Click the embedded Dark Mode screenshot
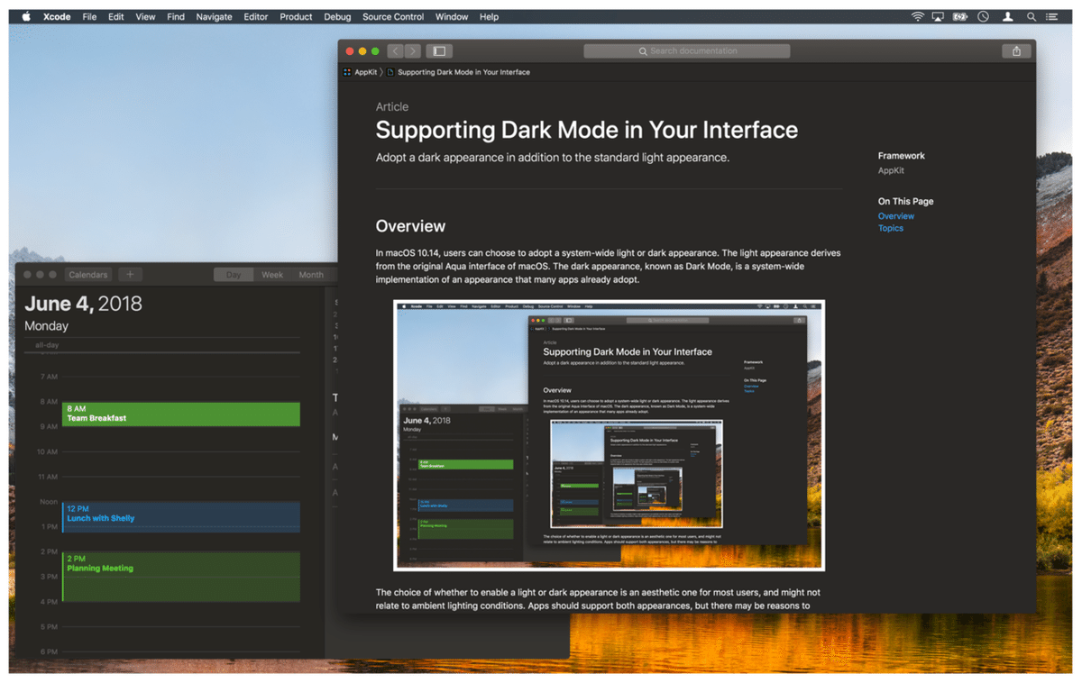This screenshot has width=1082, height=683. (x=609, y=435)
